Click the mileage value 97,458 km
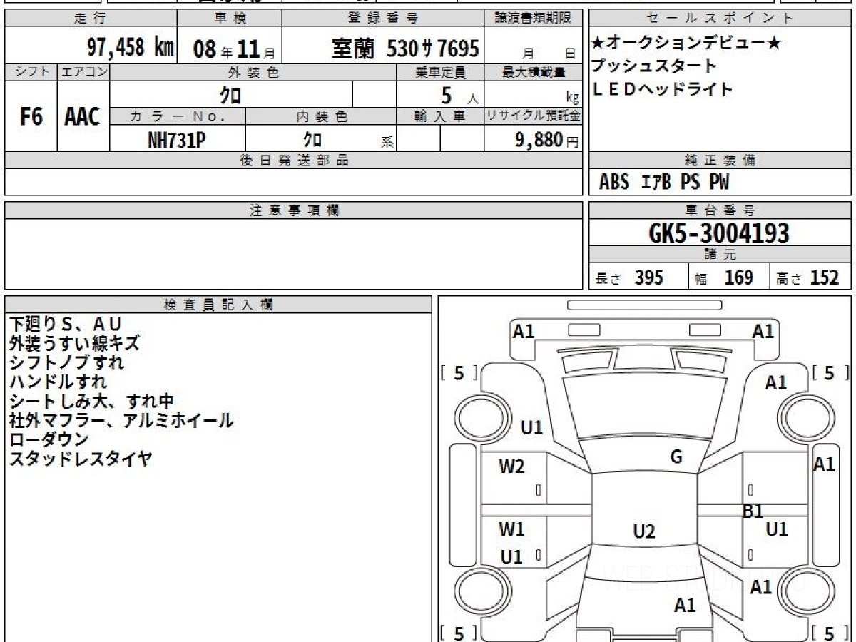 coord(131,47)
